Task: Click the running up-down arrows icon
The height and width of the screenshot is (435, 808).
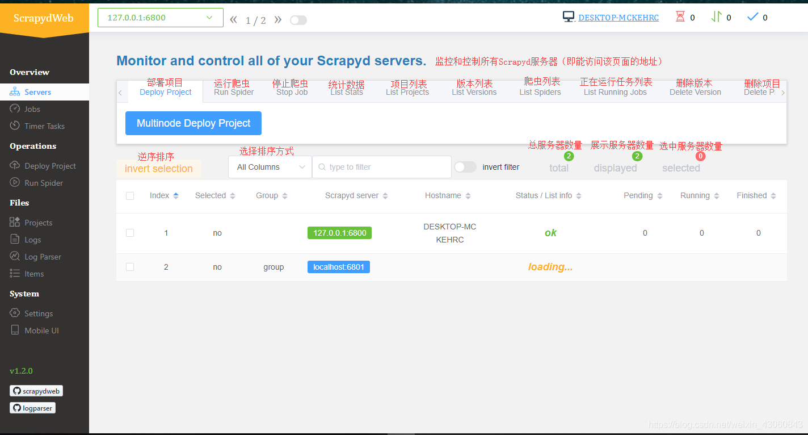Action: [x=716, y=17]
